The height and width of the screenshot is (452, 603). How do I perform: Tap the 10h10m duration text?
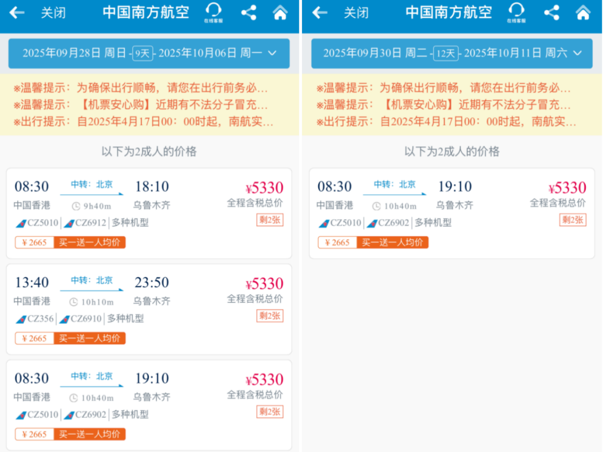coord(97,302)
